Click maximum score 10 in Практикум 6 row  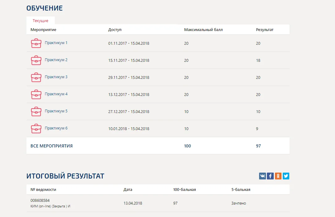186,129
